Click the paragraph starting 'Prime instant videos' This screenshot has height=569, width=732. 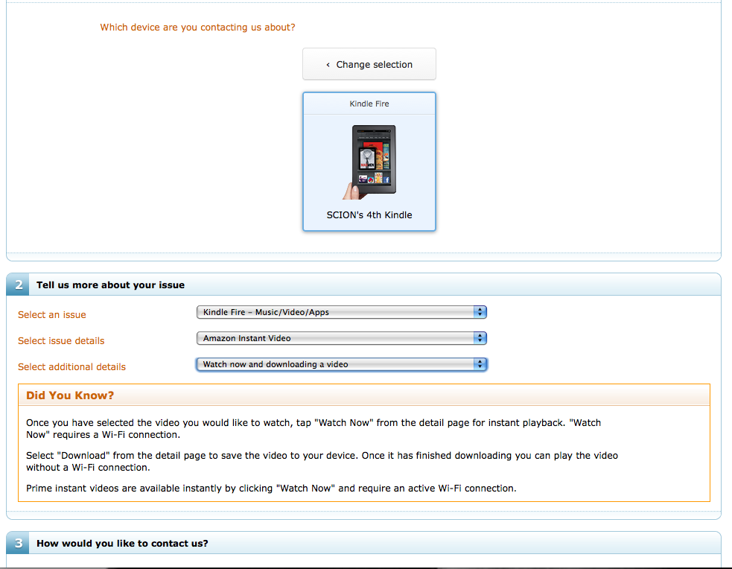(271, 489)
